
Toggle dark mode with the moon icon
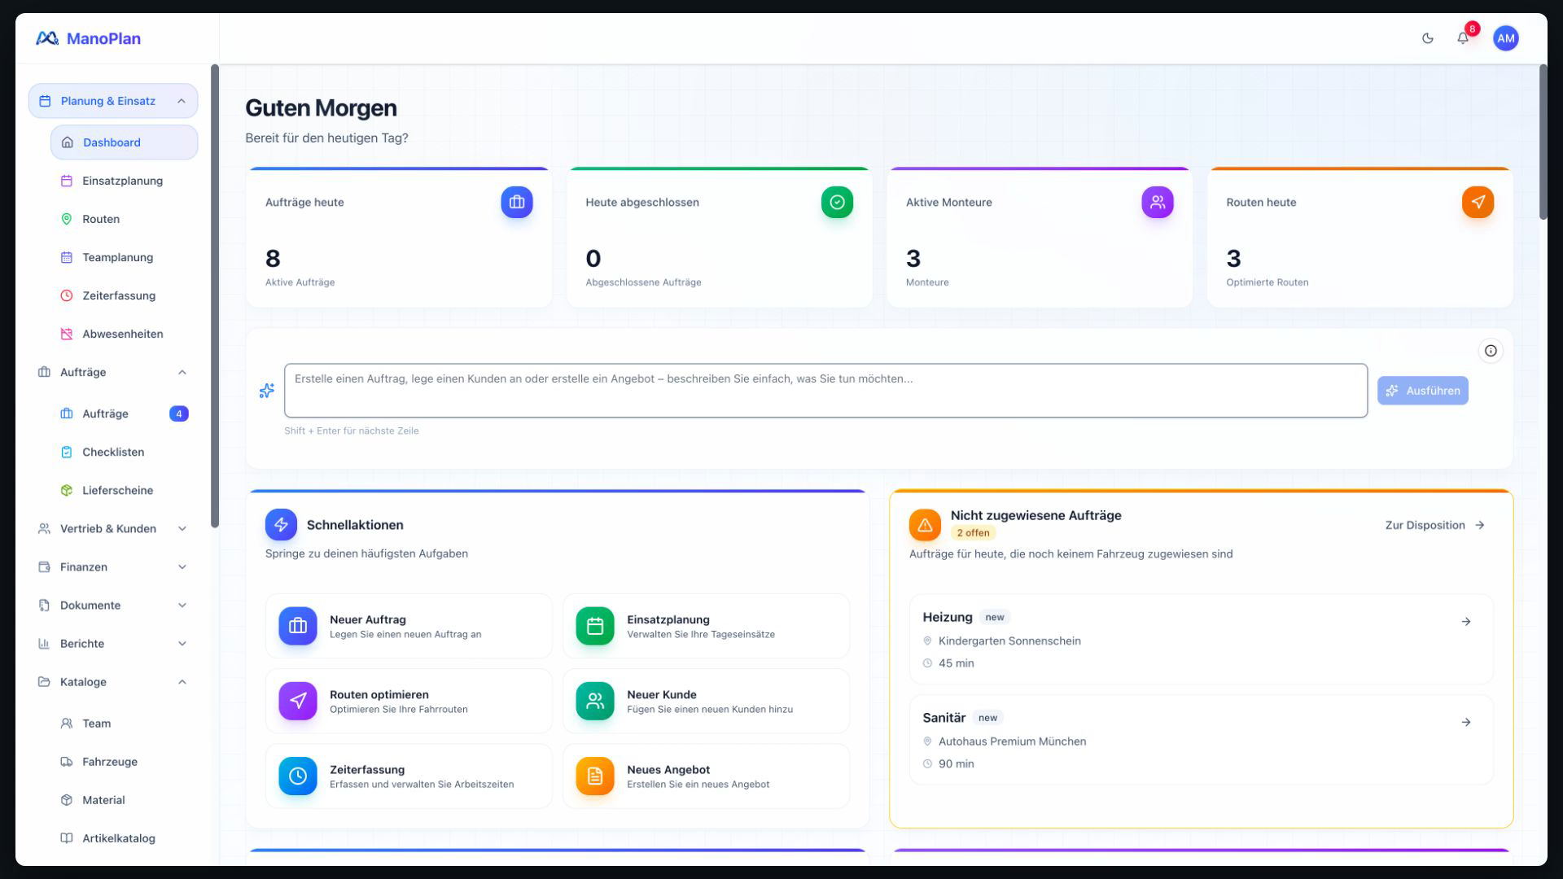coord(1427,38)
